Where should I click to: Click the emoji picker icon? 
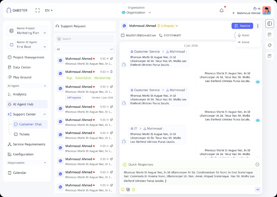pos(123,189)
